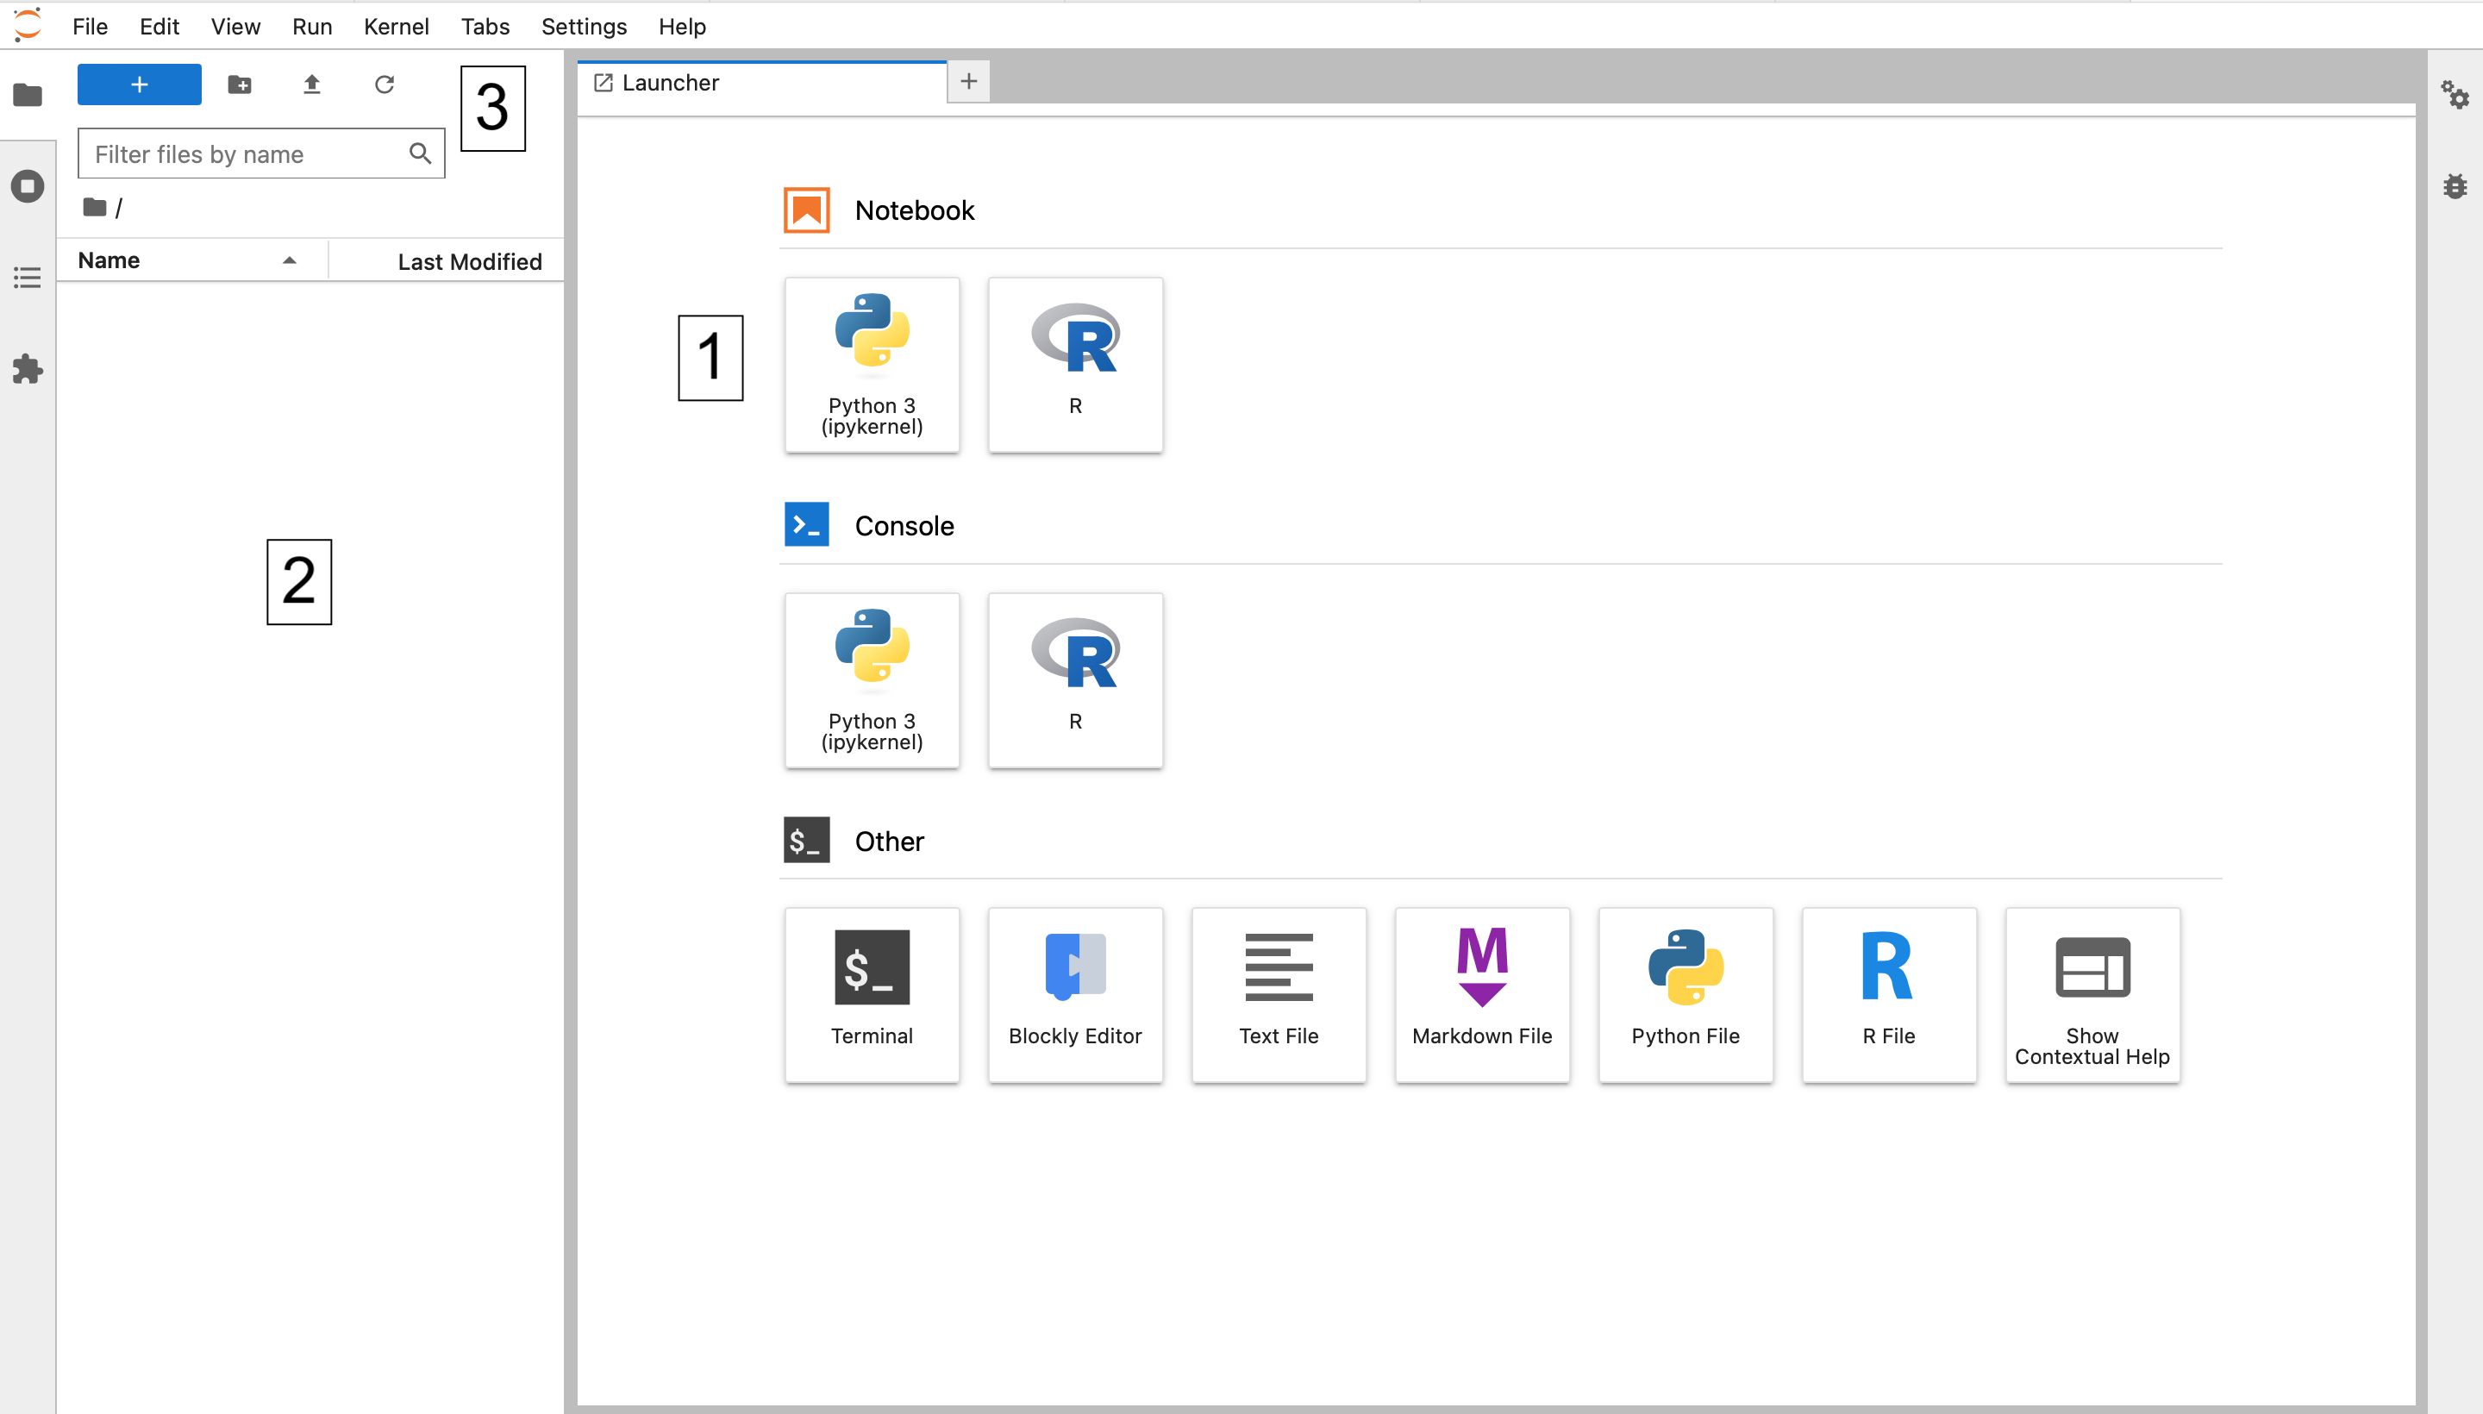Click the Refresh file list button
Viewport: 2483px width, 1414px height.
click(x=384, y=84)
